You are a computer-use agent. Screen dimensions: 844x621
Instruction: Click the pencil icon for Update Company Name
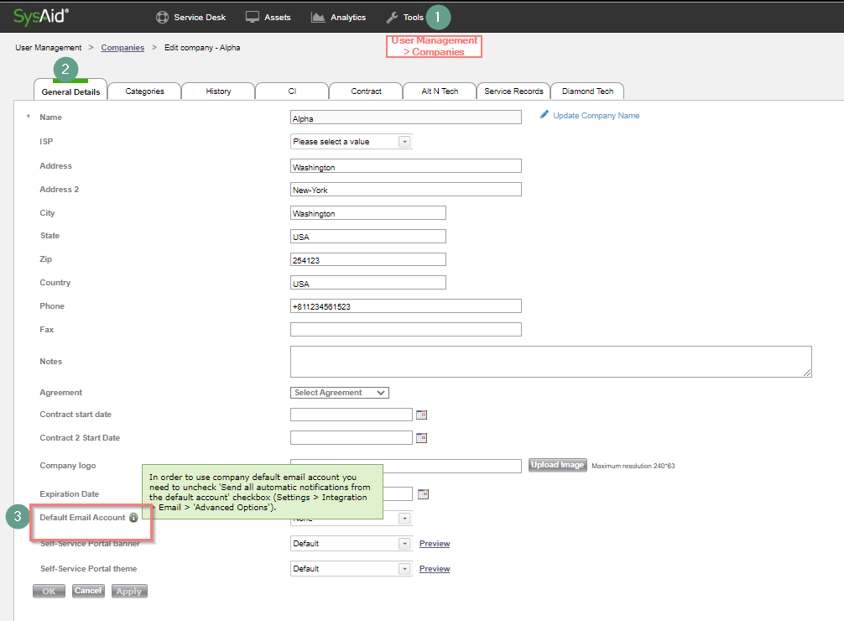click(544, 115)
